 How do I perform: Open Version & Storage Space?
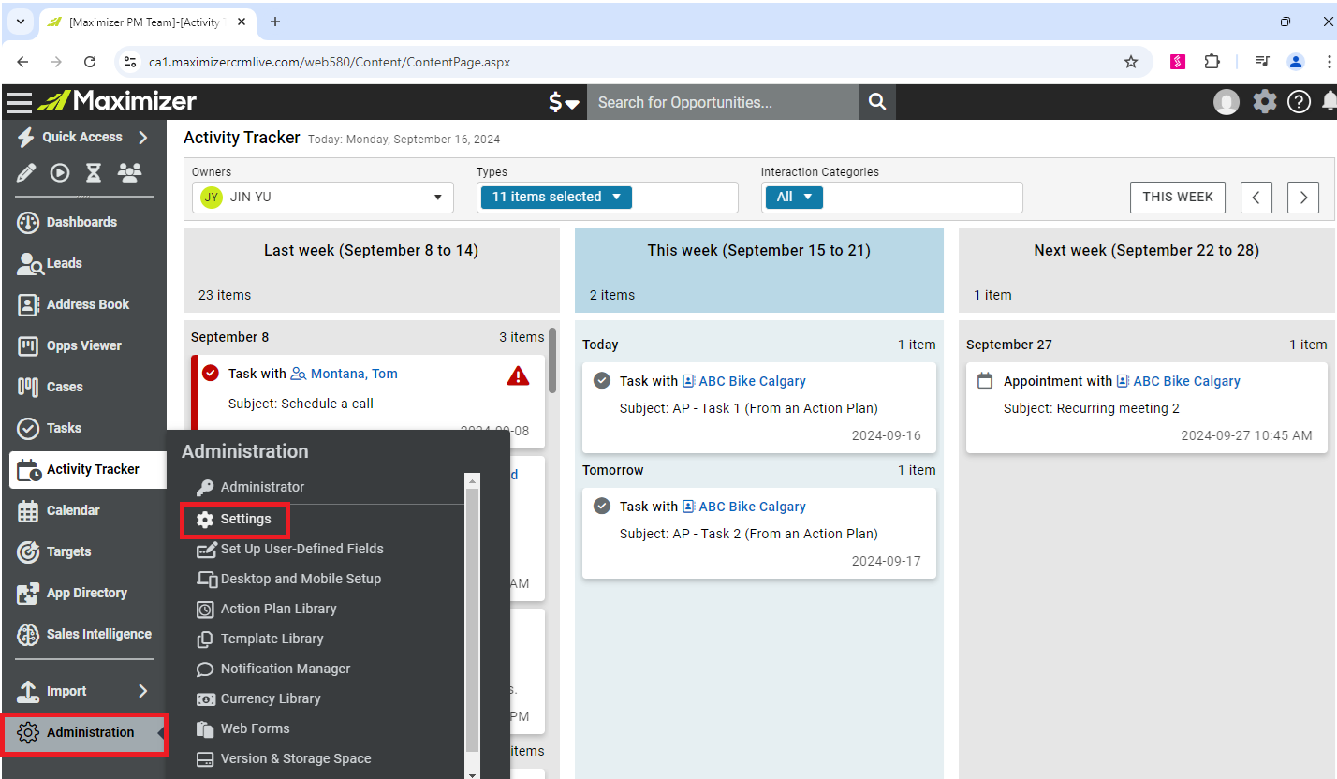tap(283, 758)
